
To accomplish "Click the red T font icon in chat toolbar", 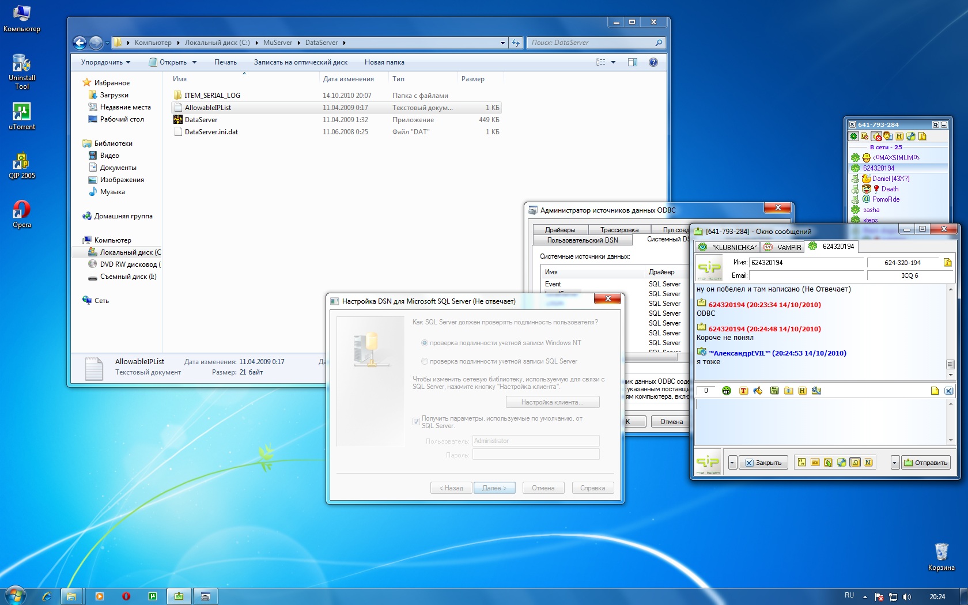I will tap(743, 391).
